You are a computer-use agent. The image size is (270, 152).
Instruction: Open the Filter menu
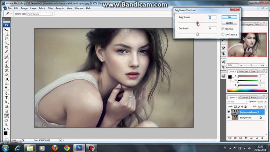(x=50, y=8)
